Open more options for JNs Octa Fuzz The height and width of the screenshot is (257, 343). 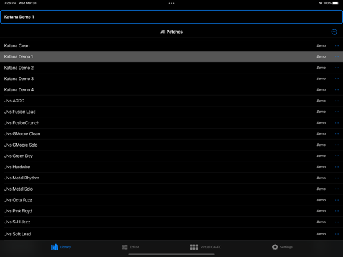point(337,200)
